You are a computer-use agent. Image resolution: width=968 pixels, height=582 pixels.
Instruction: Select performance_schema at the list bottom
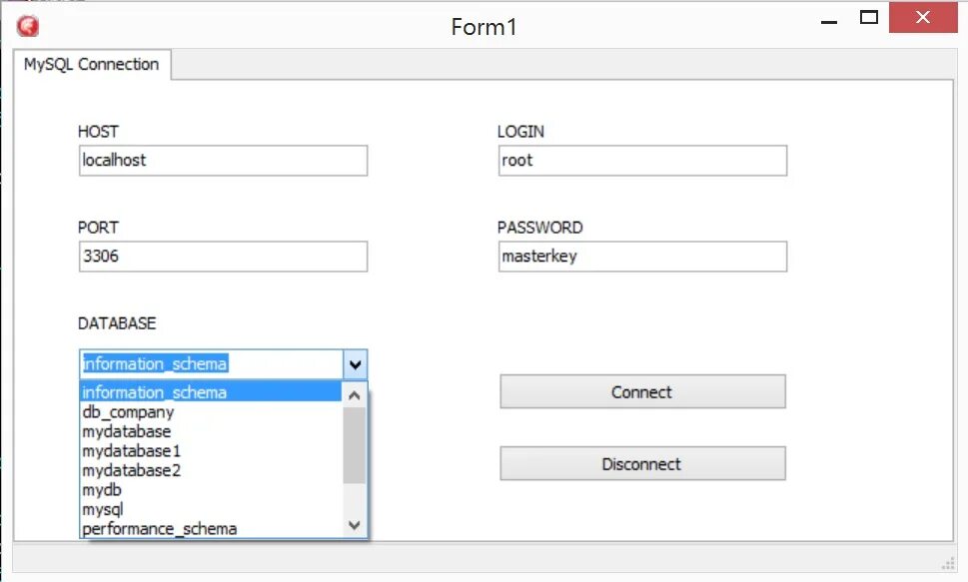(160, 528)
